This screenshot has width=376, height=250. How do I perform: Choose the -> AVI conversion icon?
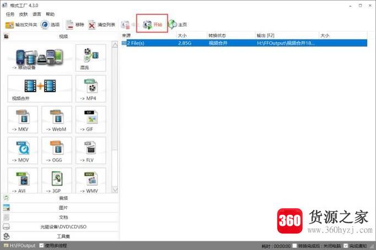23,181
